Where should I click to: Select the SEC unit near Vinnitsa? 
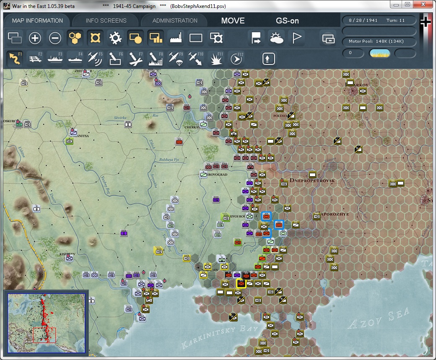tap(69, 141)
